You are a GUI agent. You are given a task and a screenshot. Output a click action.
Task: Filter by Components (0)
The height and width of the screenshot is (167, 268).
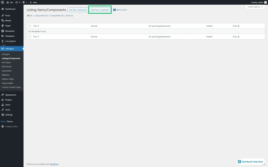[57, 15]
